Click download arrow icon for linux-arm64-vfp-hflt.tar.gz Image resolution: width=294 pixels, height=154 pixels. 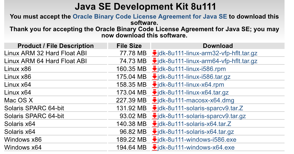pyautogui.click(x=155, y=61)
